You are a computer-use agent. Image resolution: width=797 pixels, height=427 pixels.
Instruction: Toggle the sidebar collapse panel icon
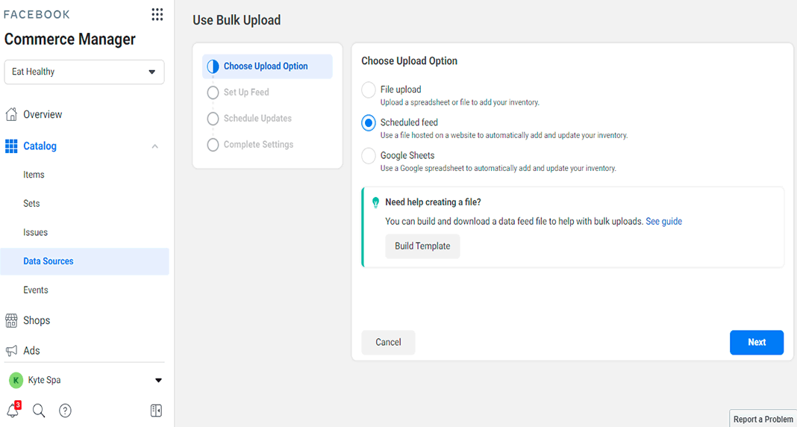point(156,411)
